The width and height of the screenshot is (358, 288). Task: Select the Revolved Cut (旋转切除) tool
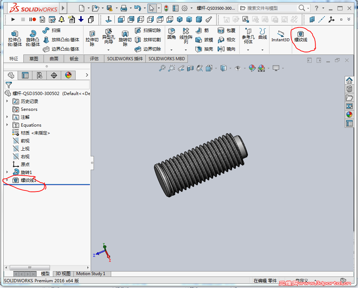[x=125, y=38]
